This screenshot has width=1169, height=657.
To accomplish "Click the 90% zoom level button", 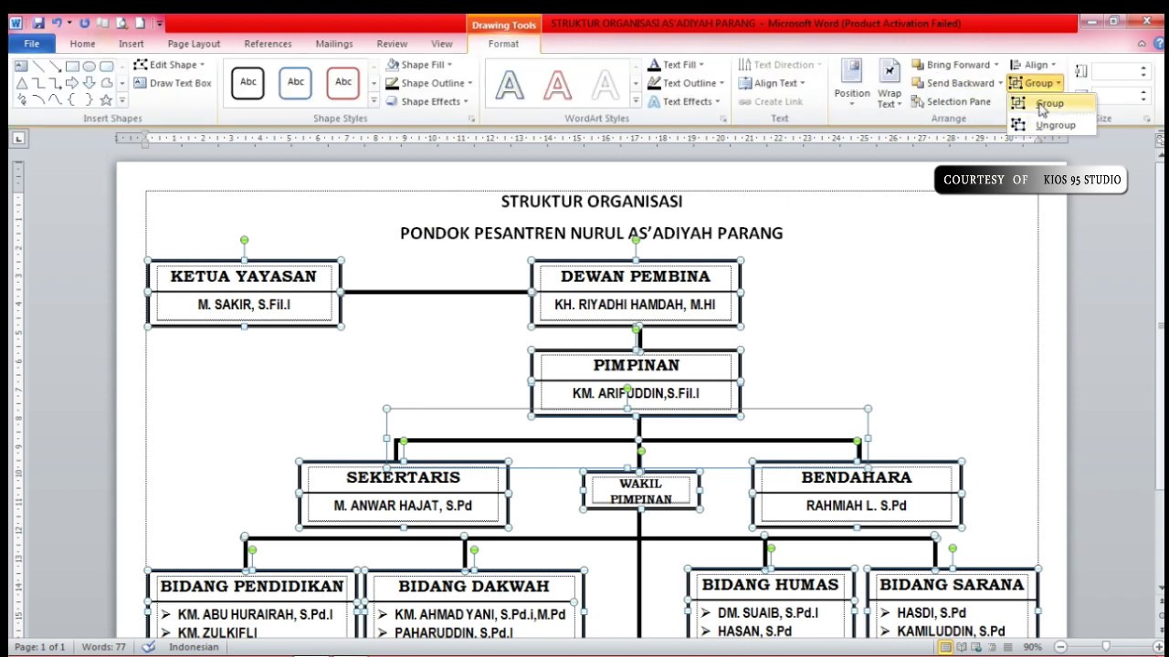I will (x=1032, y=647).
